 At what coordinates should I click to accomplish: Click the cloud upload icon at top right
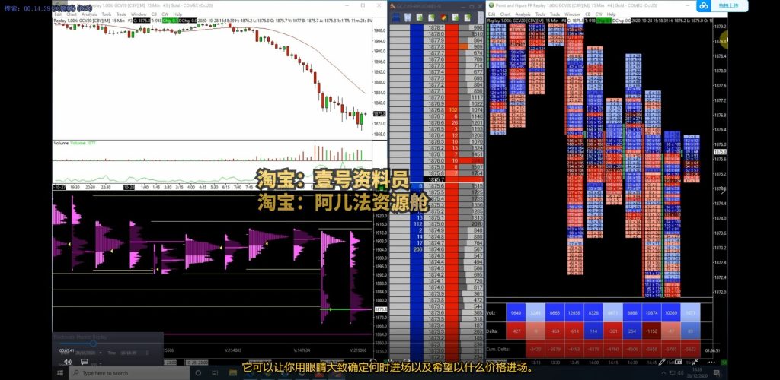click(703, 5)
